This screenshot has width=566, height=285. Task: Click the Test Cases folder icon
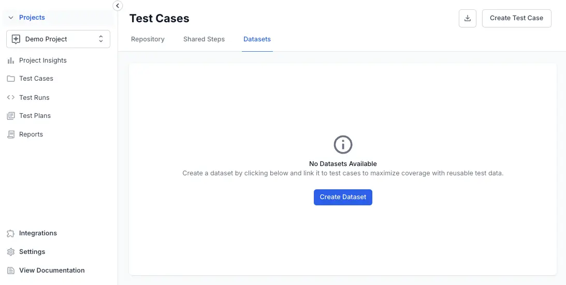[x=10, y=79]
